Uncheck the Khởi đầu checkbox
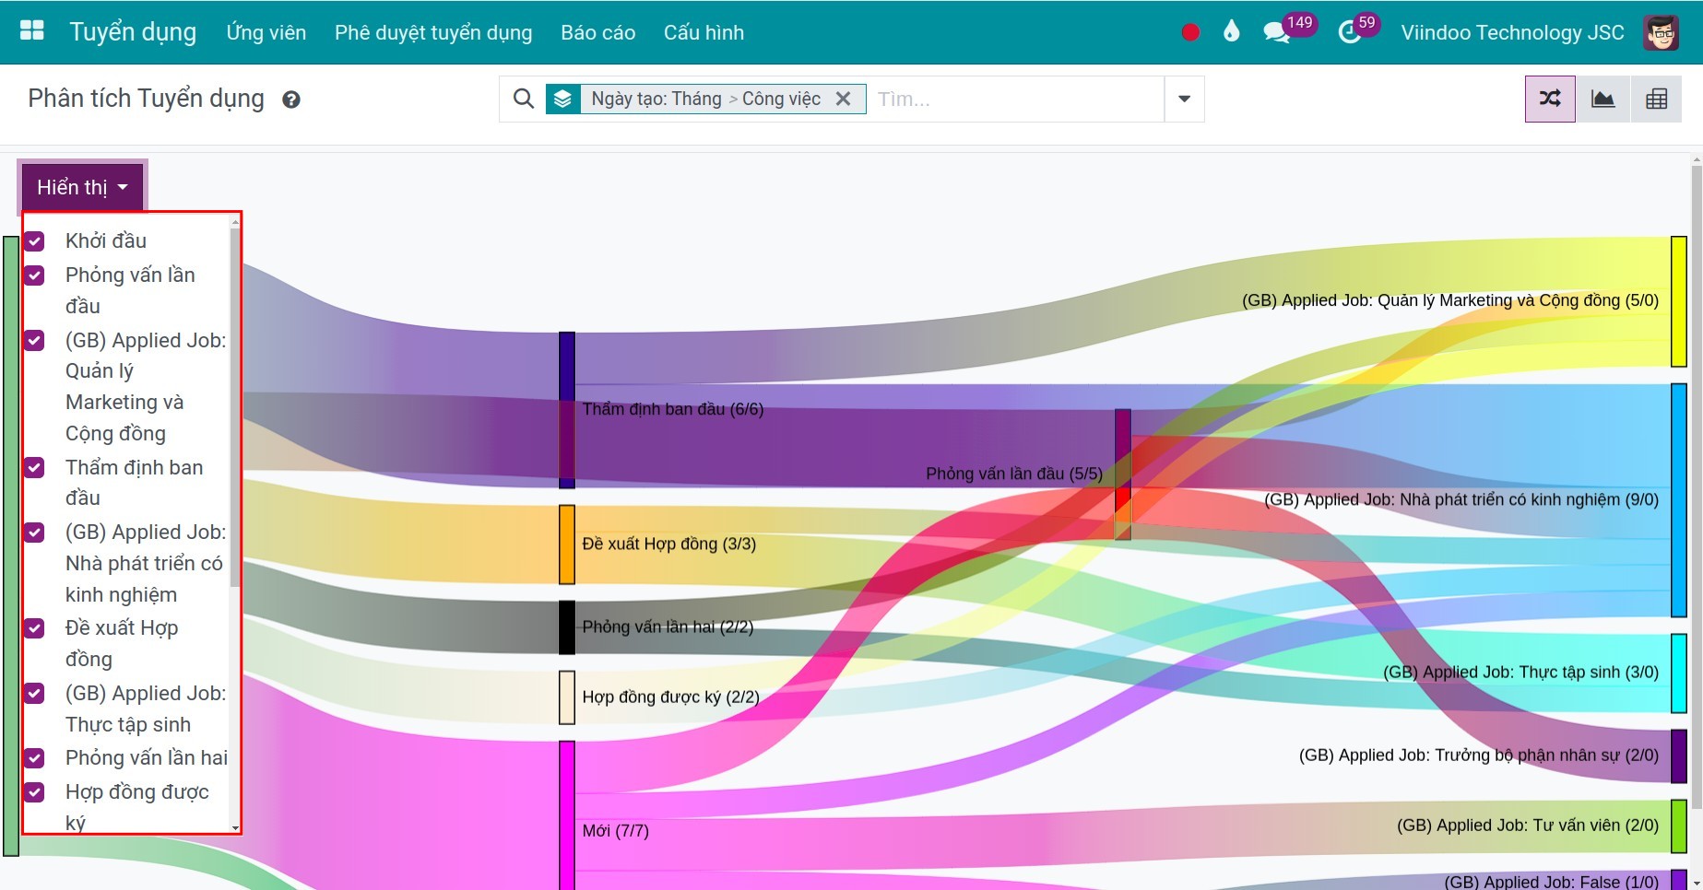Screen dimensions: 1703x890 pos(34,241)
